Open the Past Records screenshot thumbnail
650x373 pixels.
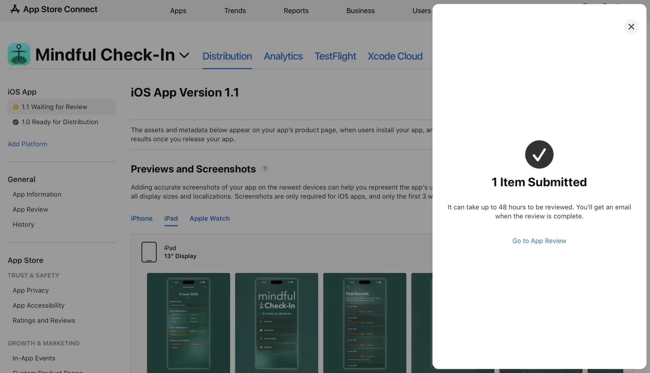pyautogui.click(x=365, y=323)
